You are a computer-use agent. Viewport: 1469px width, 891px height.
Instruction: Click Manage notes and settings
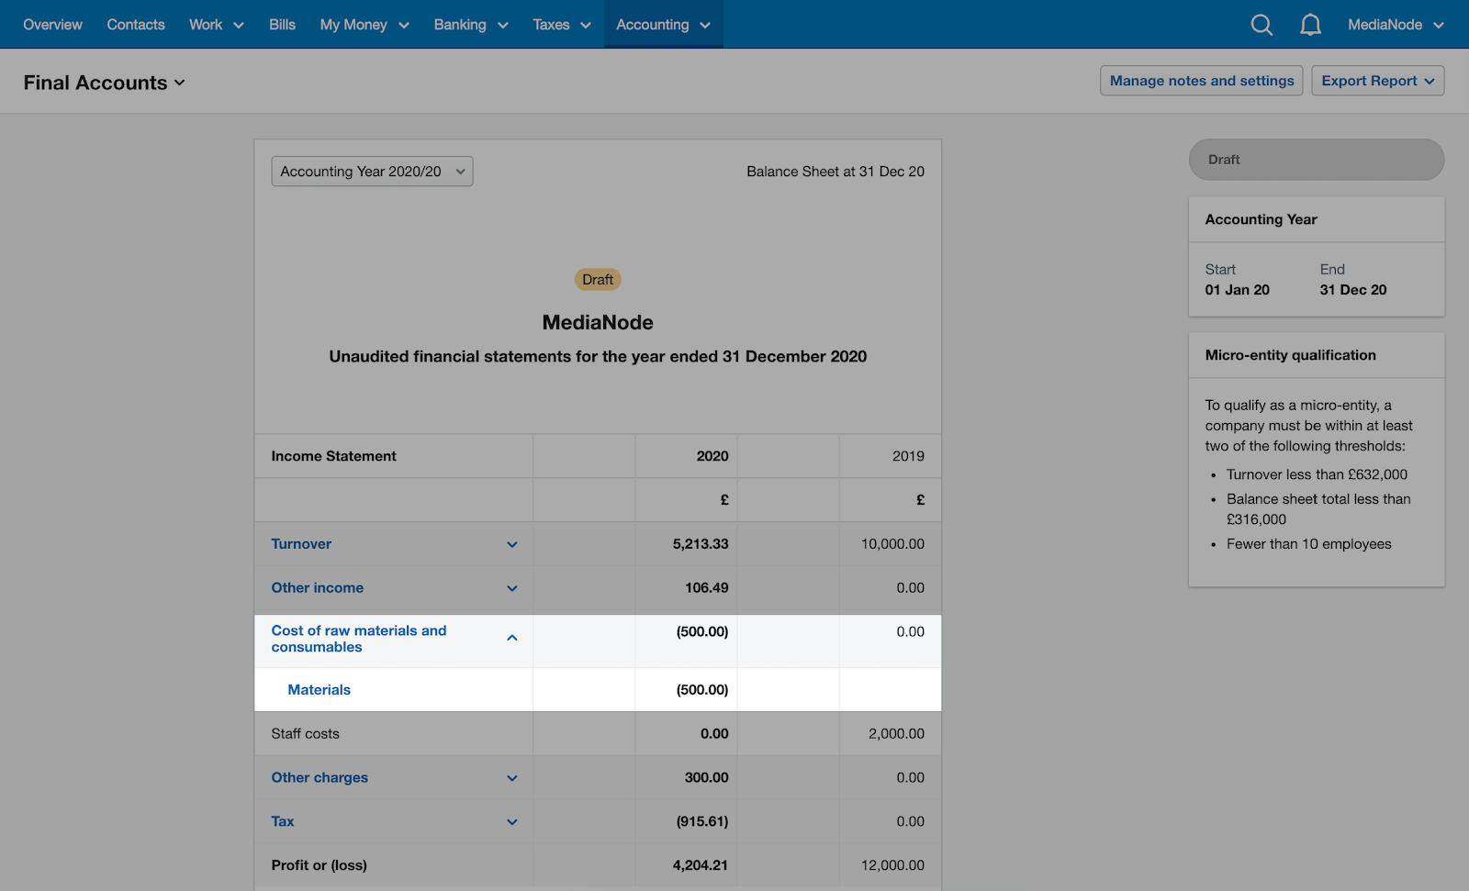(x=1201, y=81)
